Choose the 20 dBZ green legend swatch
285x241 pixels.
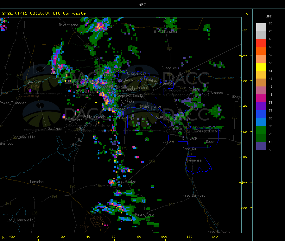(261, 138)
